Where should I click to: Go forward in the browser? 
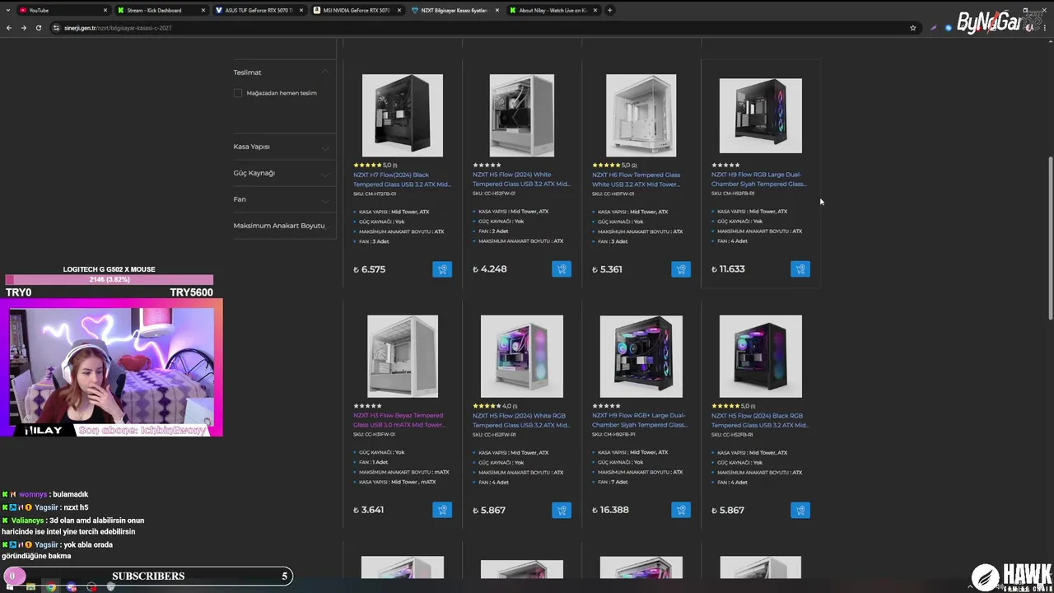[24, 28]
